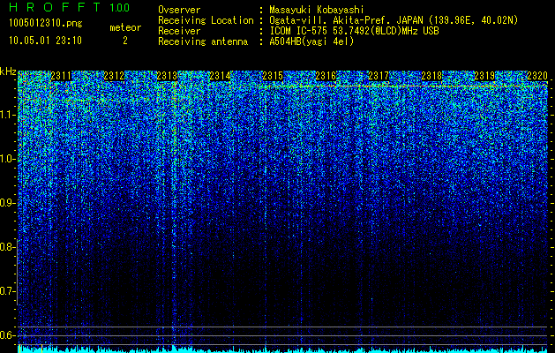The image size is (555, 353).
Task: Click the 2314 time marker
Action: point(220,76)
